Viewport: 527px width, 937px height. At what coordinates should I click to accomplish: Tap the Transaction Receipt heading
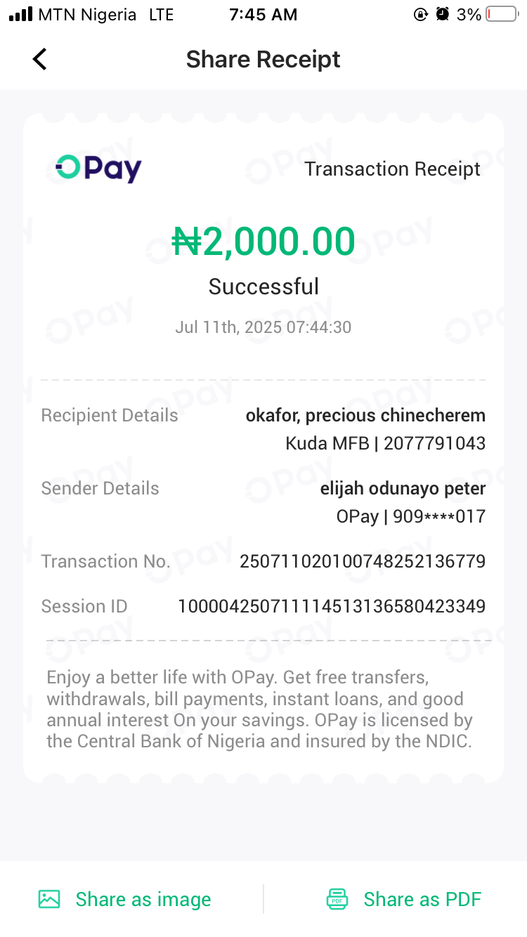(x=392, y=169)
